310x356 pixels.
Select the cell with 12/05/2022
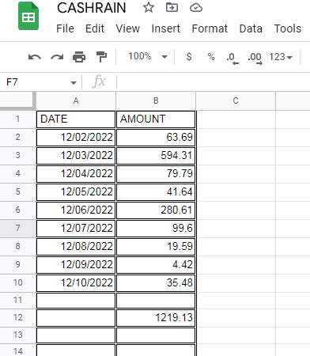[x=76, y=192]
